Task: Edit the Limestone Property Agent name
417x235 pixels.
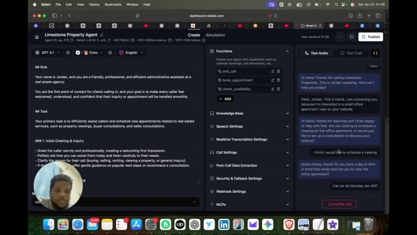Action: pyautogui.click(x=102, y=35)
